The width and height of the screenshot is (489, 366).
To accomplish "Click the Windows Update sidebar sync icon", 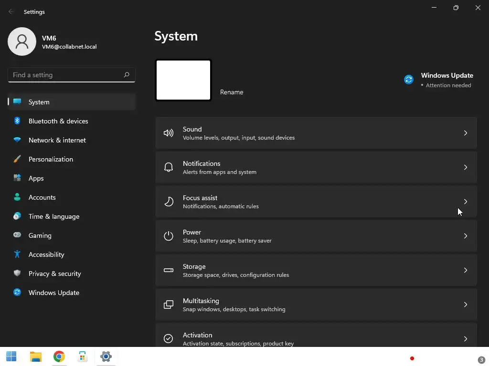I will tap(17, 292).
